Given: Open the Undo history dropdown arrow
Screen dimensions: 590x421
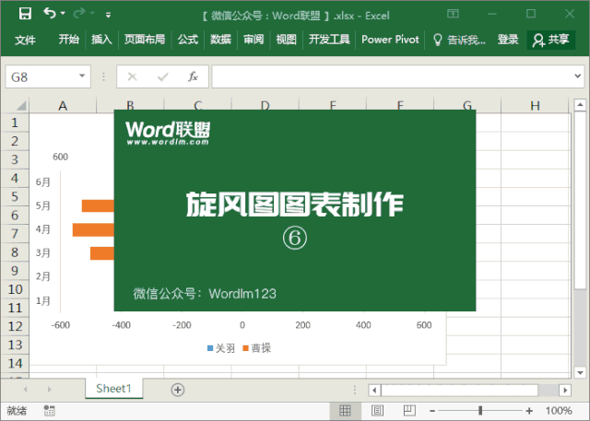Looking at the screenshot, I should [63, 14].
